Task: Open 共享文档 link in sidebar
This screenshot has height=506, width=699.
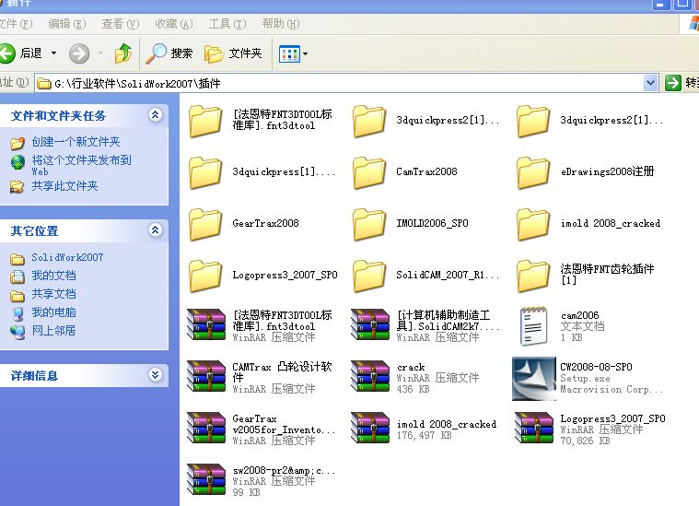Action: pyautogui.click(x=53, y=294)
